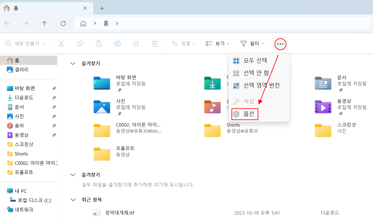This screenshot has height=223, width=373.
Task: Open the 새로 만들기 dropdown
Action: click(25, 44)
